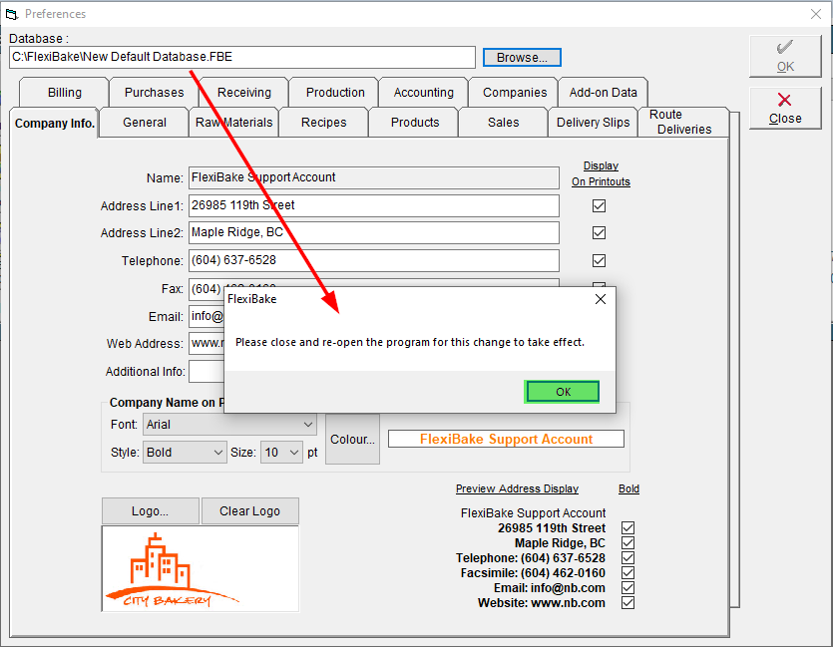
Task: Click the unlabelled preview line 'FlexiBake Support Account'
Action: [x=533, y=513]
